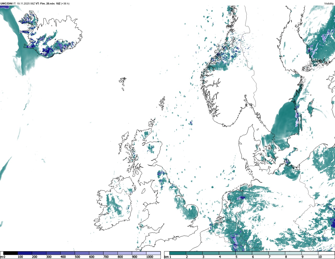This screenshot has width=335, height=259.
Task: Click the '1000' tick on the metre scale
Action: (x=150, y=257)
